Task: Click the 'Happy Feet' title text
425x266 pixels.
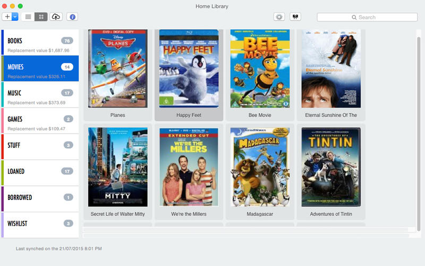Action: pyautogui.click(x=189, y=115)
